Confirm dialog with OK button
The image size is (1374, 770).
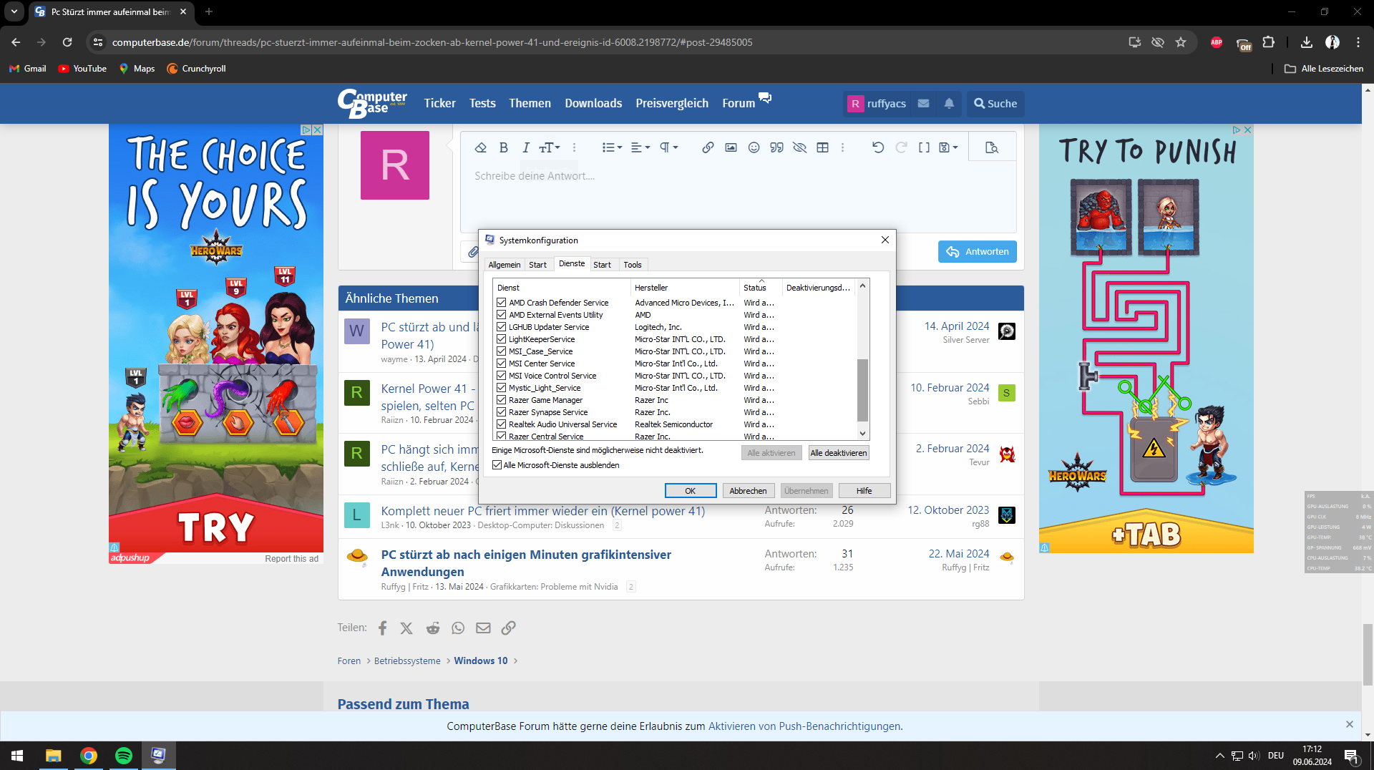click(691, 491)
